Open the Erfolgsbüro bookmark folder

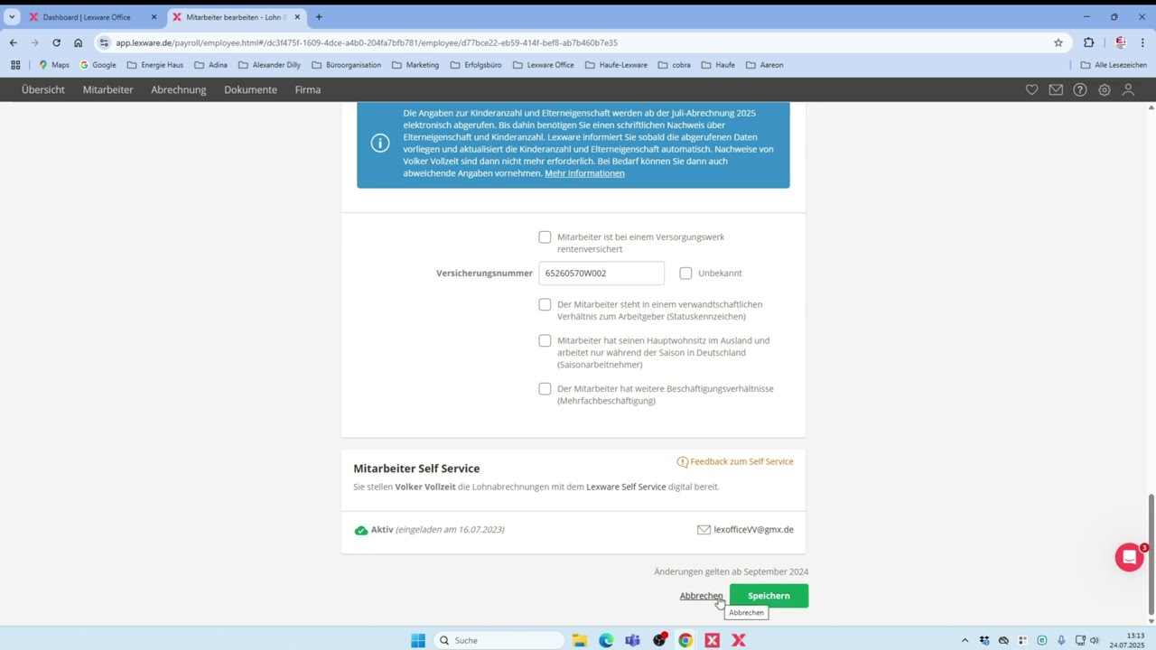(x=475, y=65)
